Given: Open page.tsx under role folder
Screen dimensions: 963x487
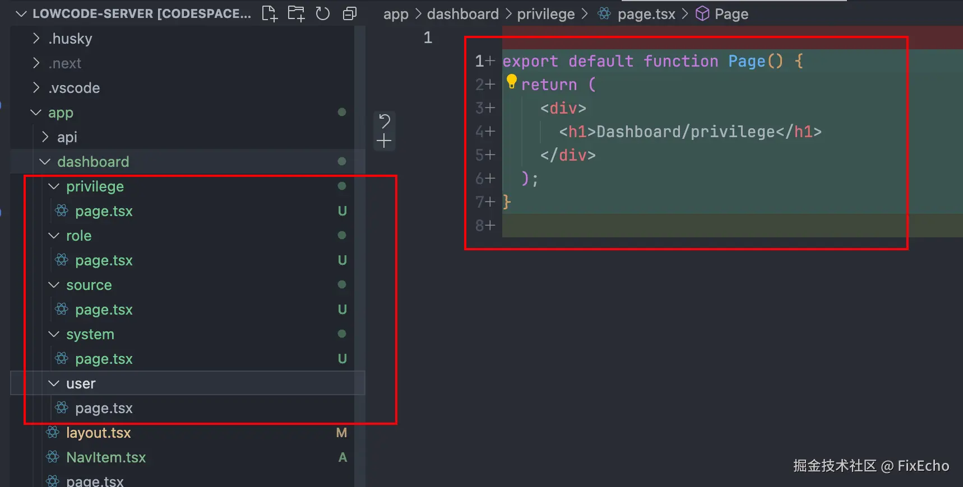Looking at the screenshot, I should pyautogui.click(x=104, y=260).
